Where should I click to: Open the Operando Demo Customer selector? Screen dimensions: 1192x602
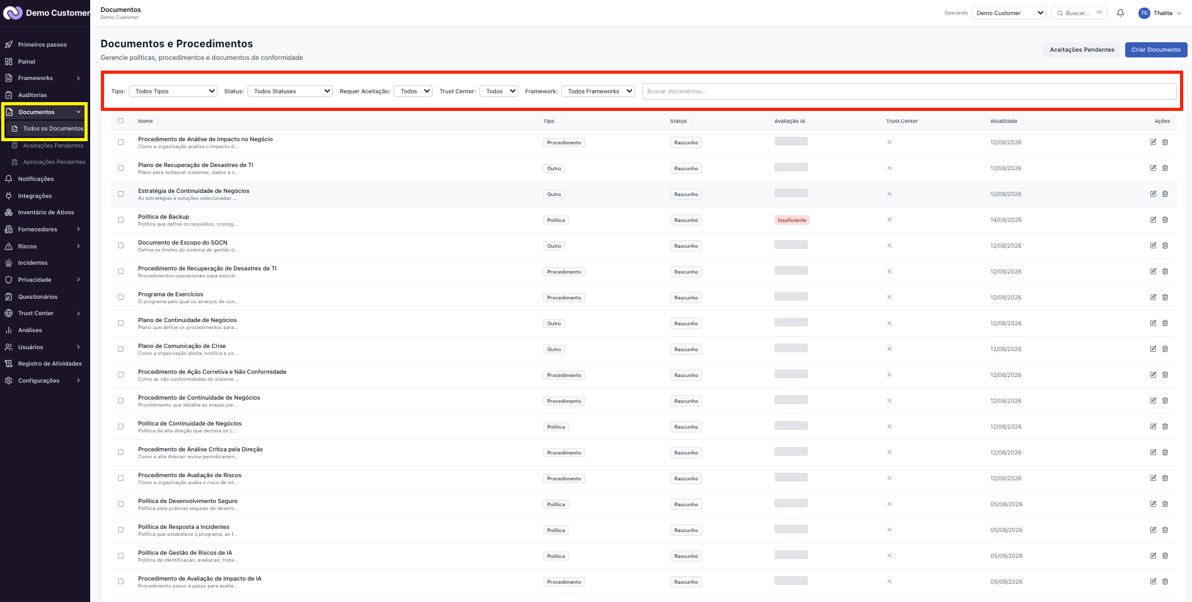[x=1008, y=13]
